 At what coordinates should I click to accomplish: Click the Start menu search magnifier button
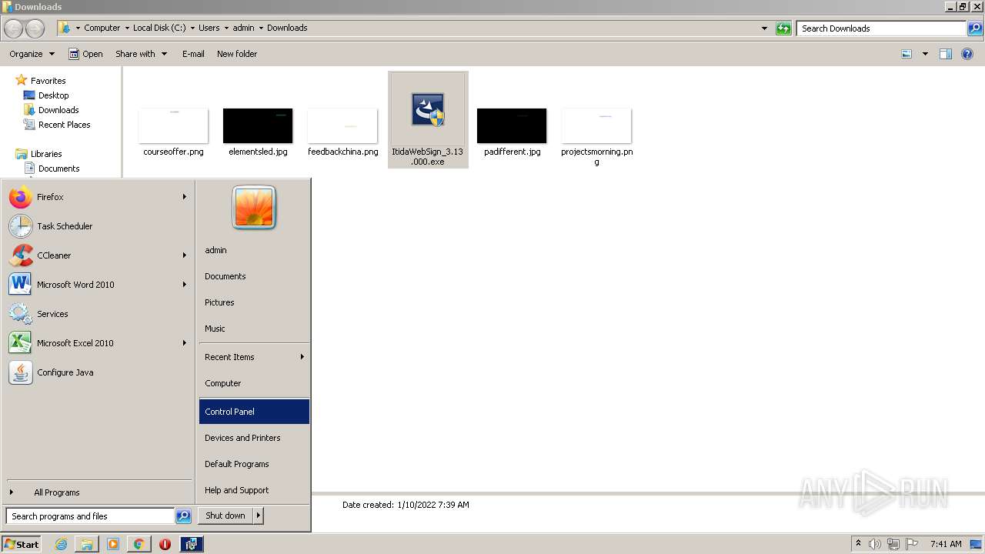coord(183,516)
